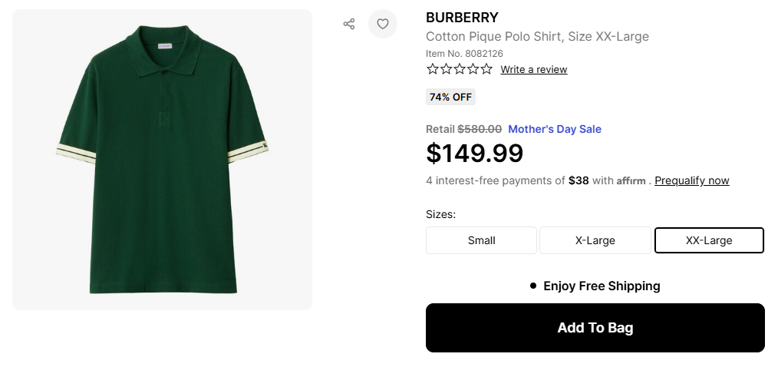Click the fifth review star
This screenshot has width=778, height=367.
[x=486, y=69]
